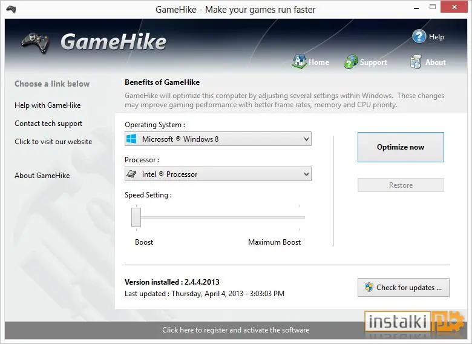Viewport: 472px width, 344px height.
Task: Click the Home house icon
Action: [299, 61]
